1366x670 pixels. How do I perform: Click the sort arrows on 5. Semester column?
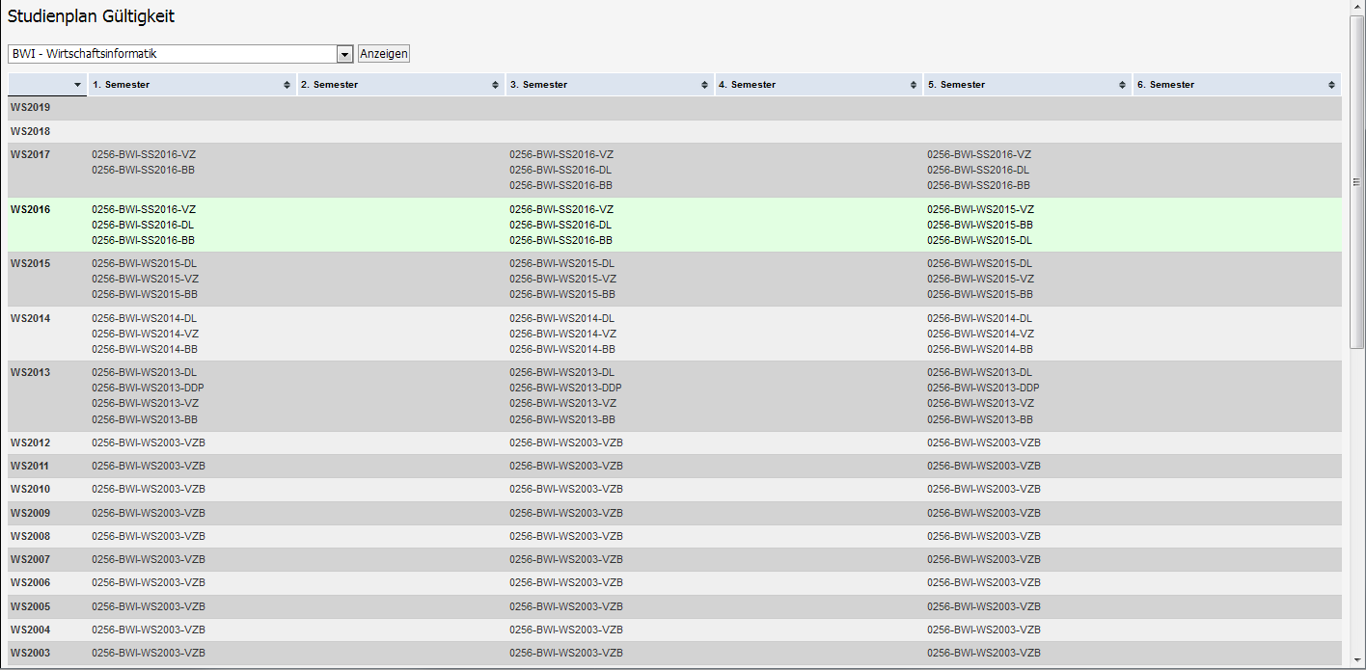(x=1124, y=85)
